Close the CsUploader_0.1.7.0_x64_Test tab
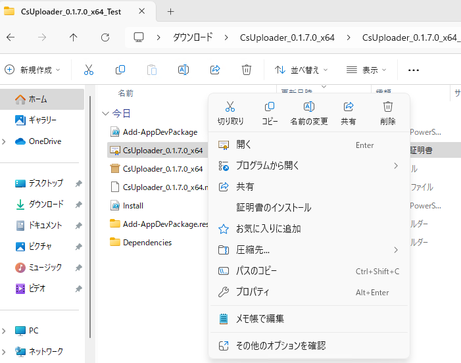This screenshot has width=461, height=363. 141,11
